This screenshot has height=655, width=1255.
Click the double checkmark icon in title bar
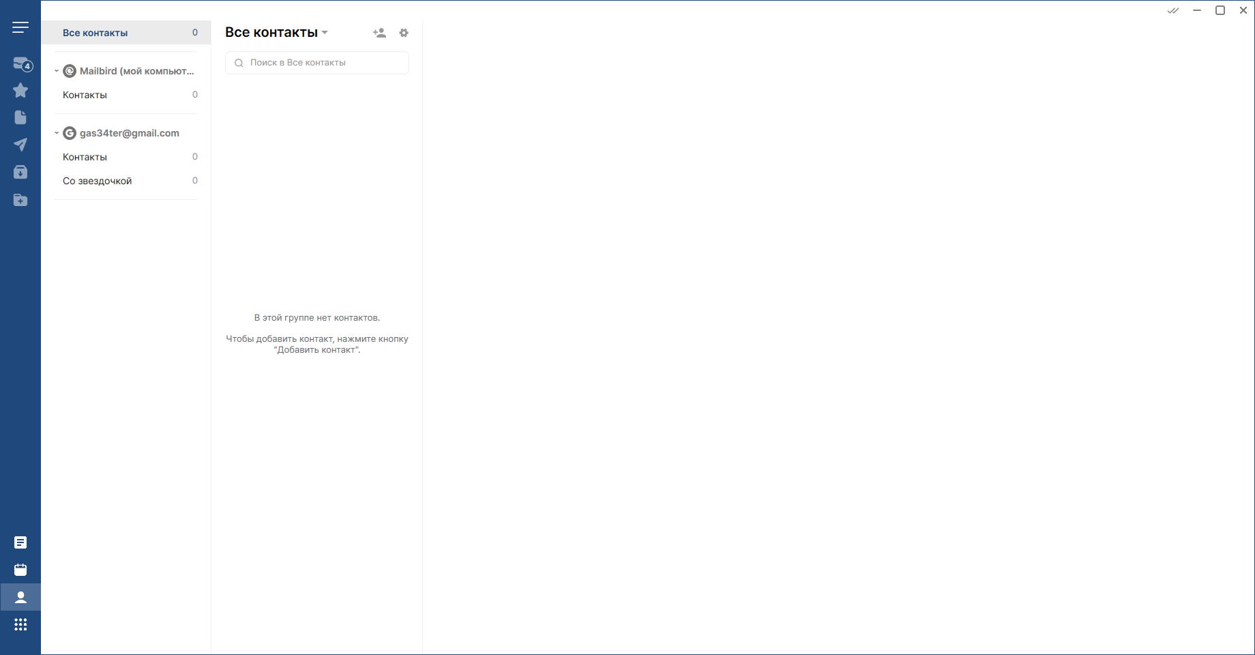pos(1173,10)
